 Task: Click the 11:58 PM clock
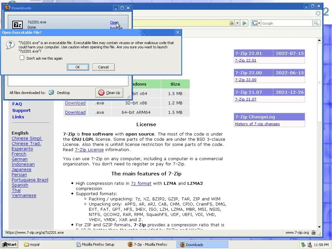click(x=321, y=245)
